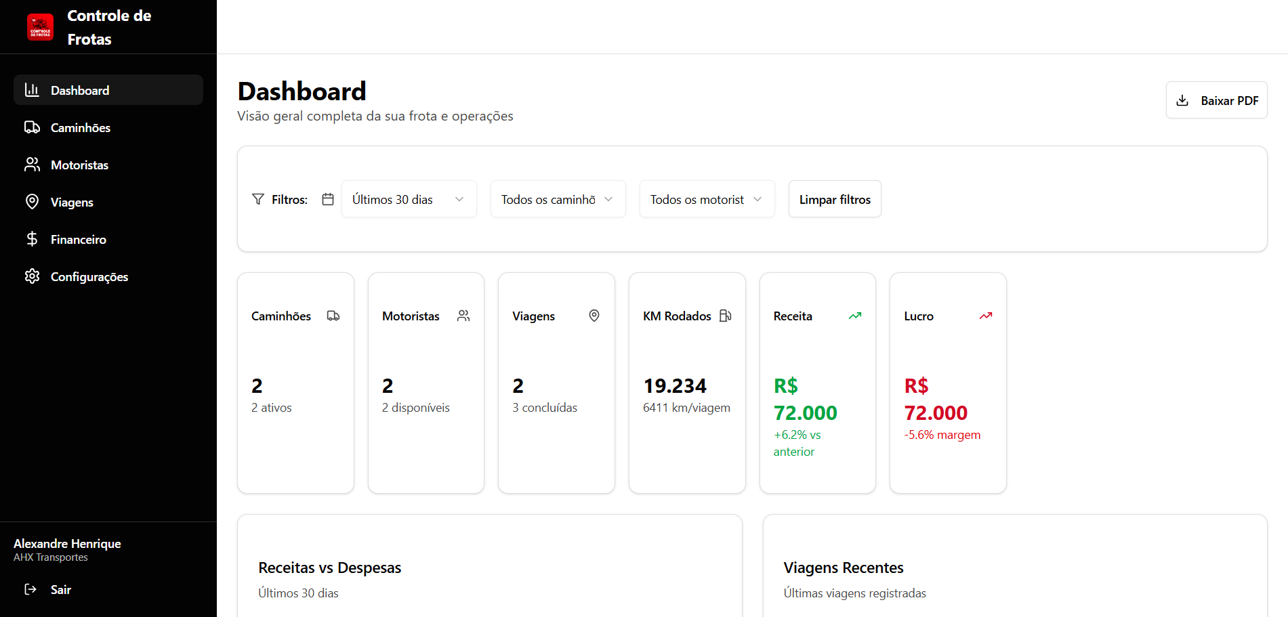Image resolution: width=1288 pixels, height=617 pixels.
Task: Click the Caminhões truck icon in the sidebar
Action: pos(33,127)
